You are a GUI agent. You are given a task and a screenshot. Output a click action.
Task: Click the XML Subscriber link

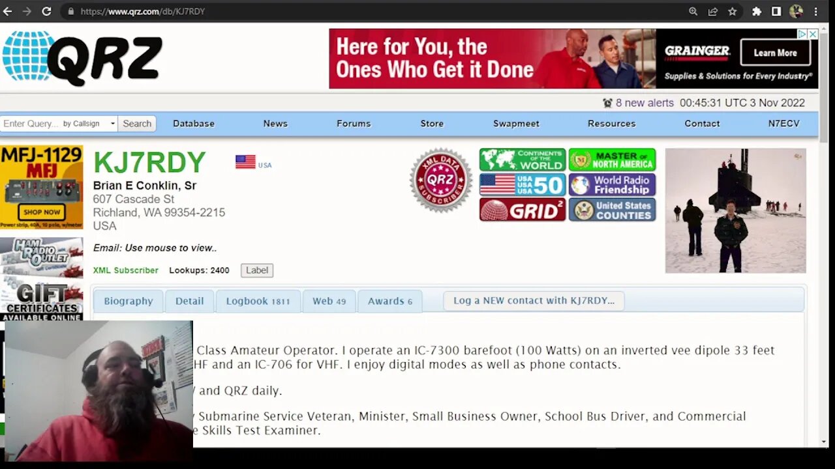[x=125, y=270]
